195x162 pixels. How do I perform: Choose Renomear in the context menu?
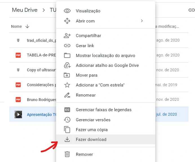point(106,95)
